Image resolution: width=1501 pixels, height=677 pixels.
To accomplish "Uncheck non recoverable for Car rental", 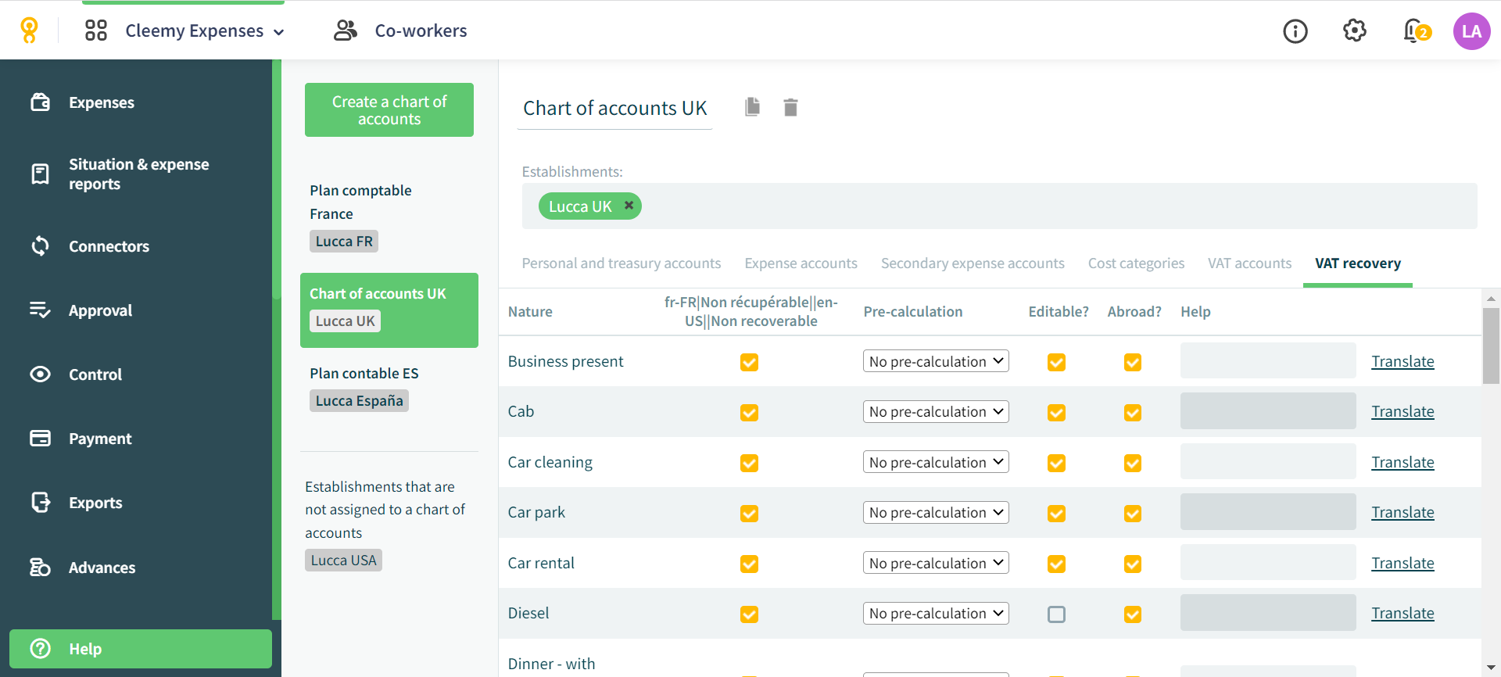I will 749,564.
